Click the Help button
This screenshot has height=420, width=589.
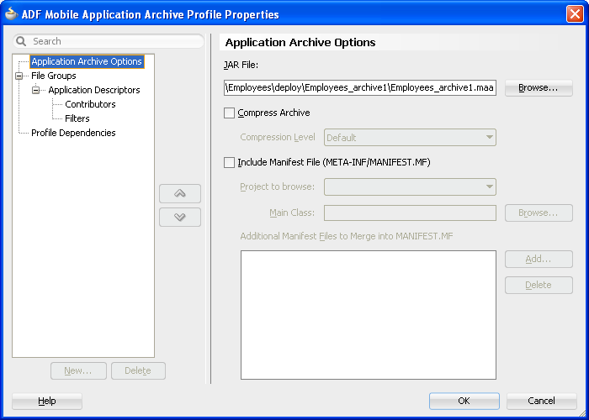pyautogui.click(x=47, y=401)
